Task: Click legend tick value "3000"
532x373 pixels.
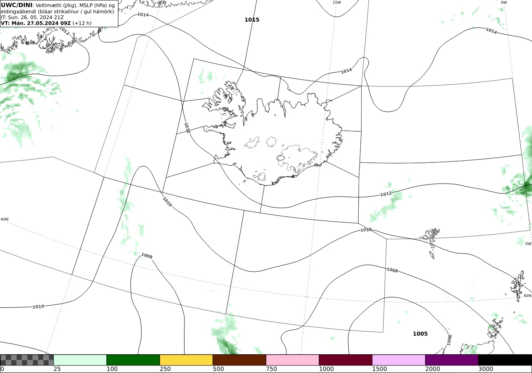Action: click(486, 369)
